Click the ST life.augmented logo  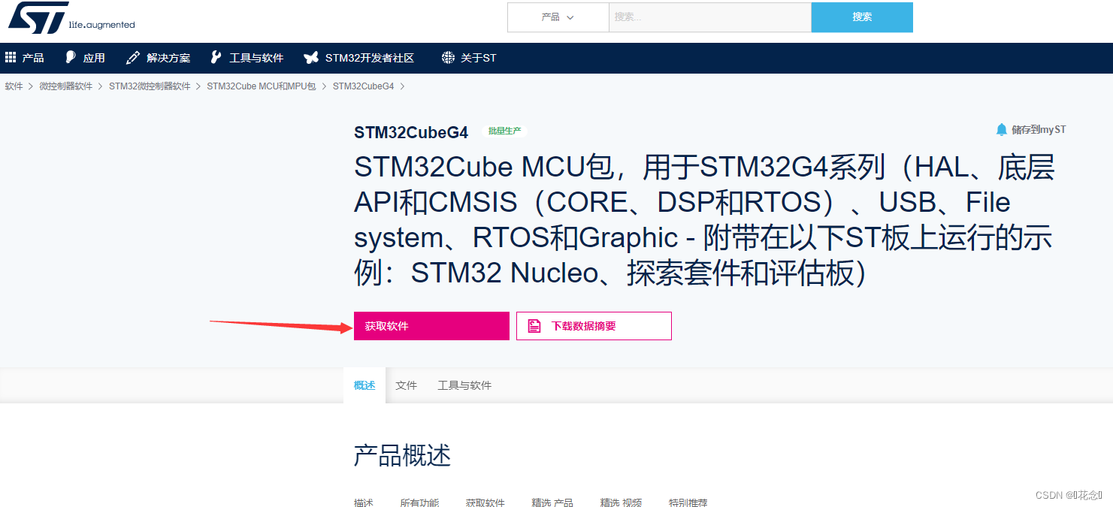click(71, 18)
